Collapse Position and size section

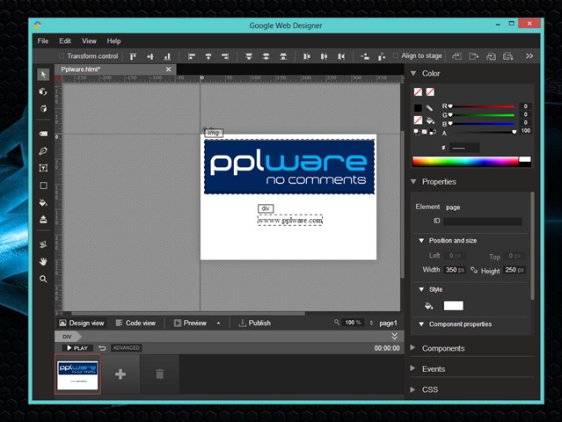(x=421, y=240)
